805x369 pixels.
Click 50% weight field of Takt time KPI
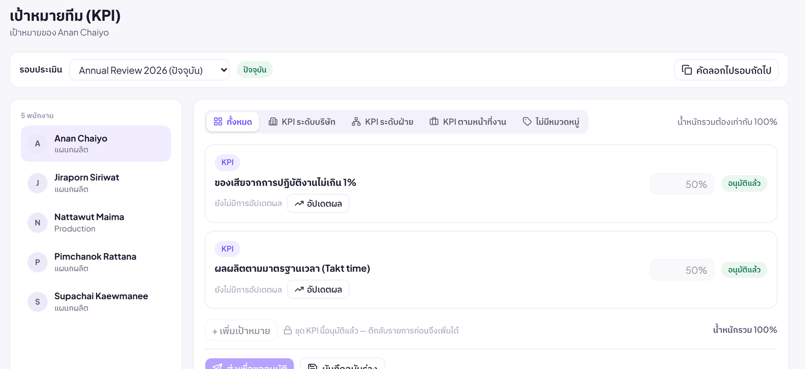click(x=682, y=270)
